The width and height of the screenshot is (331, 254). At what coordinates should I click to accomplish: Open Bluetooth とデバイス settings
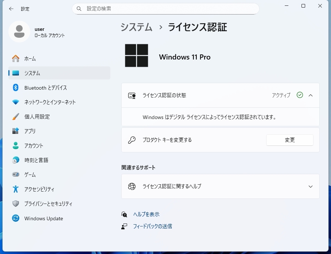pyautogui.click(x=59, y=87)
